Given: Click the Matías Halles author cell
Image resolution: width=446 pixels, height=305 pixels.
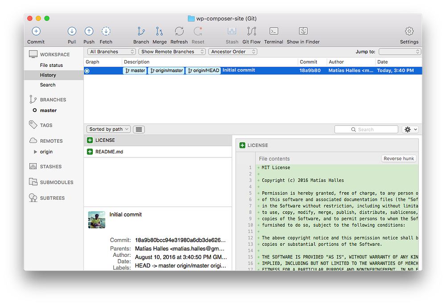Looking at the screenshot, I should pos(351,70).
